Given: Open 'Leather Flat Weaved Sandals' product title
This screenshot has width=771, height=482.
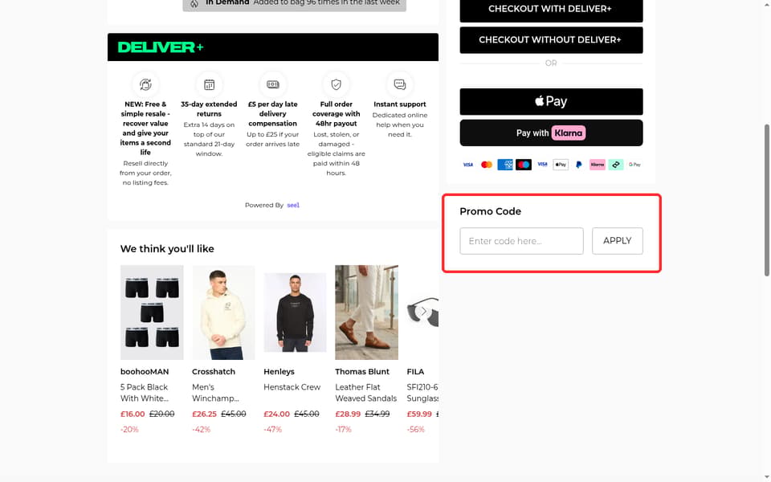Looking at the screenshot, I should (366, 393).
